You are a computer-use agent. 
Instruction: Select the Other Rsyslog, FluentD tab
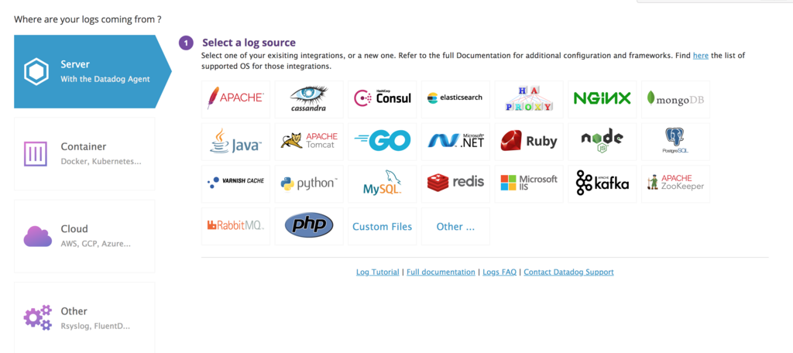(x=84, y=317)
